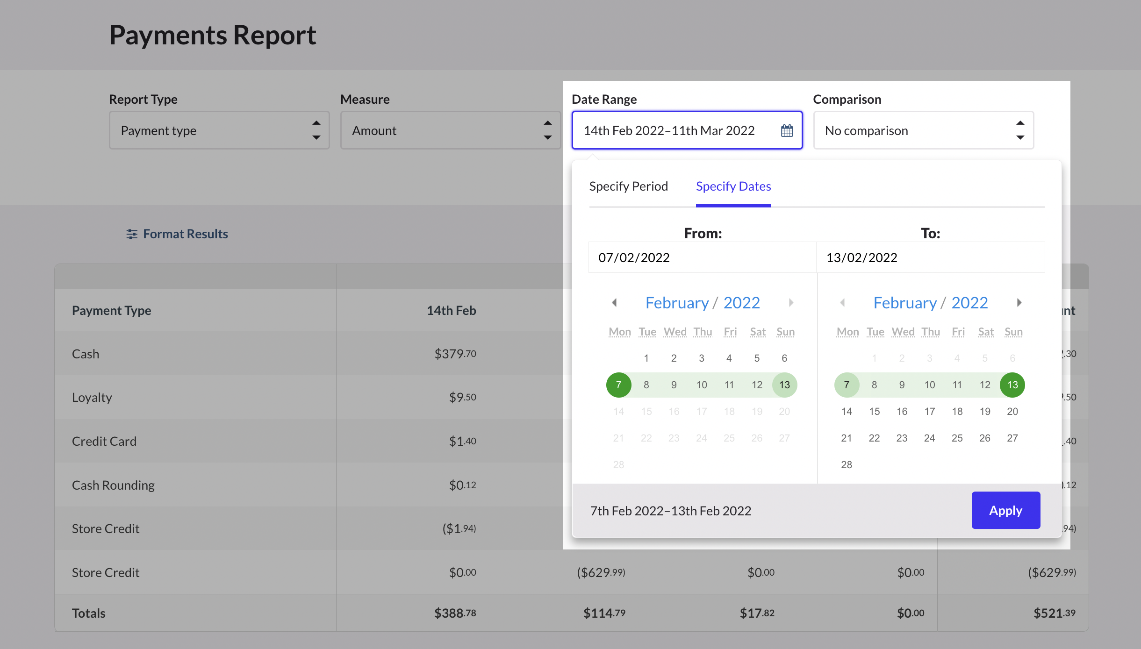Open the Format Results link

tap(185, 234)
